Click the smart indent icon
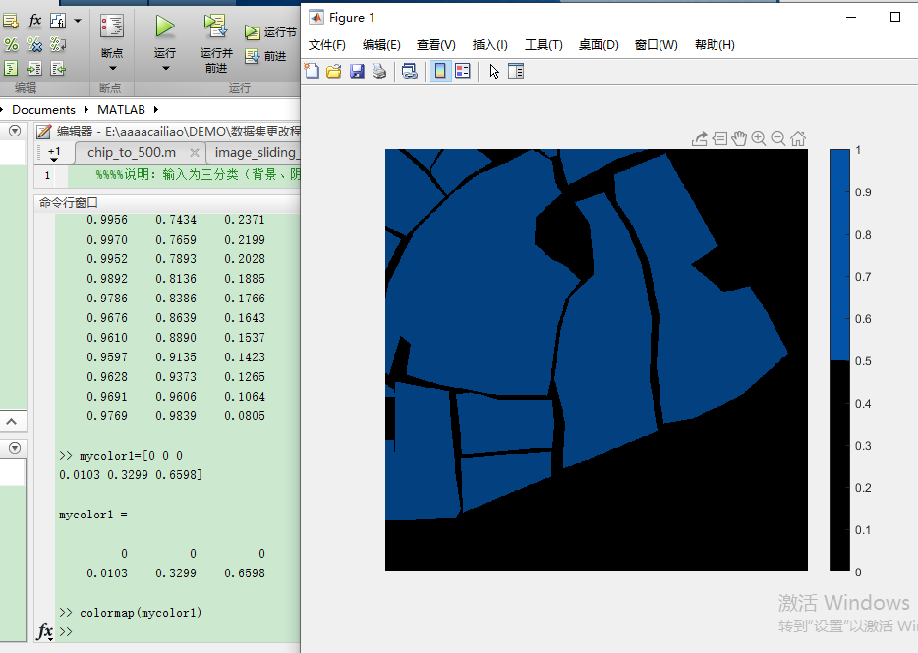918x653 pixels. (11, 68)
